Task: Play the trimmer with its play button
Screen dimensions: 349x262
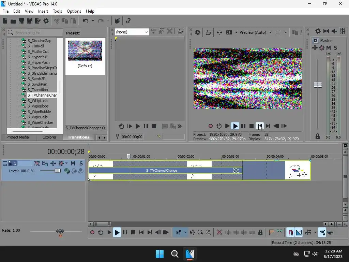Action: tap(138, 126)
